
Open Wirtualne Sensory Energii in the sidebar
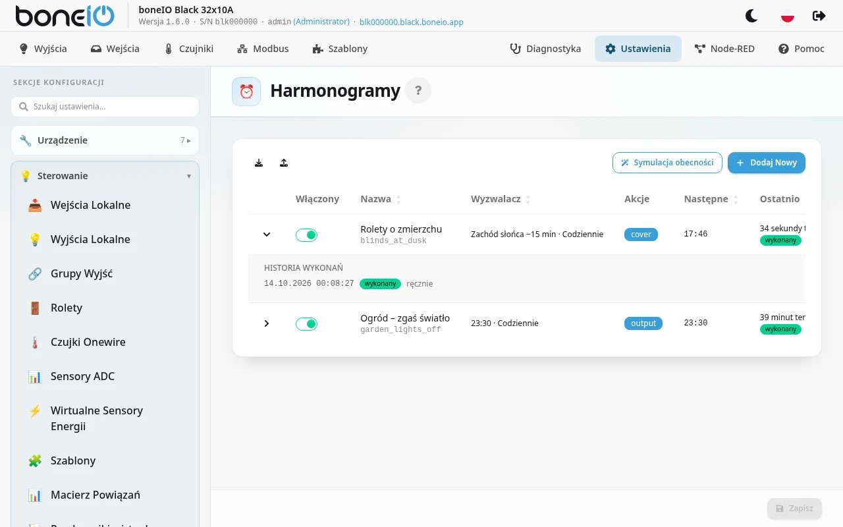click(x=105, y=418)
